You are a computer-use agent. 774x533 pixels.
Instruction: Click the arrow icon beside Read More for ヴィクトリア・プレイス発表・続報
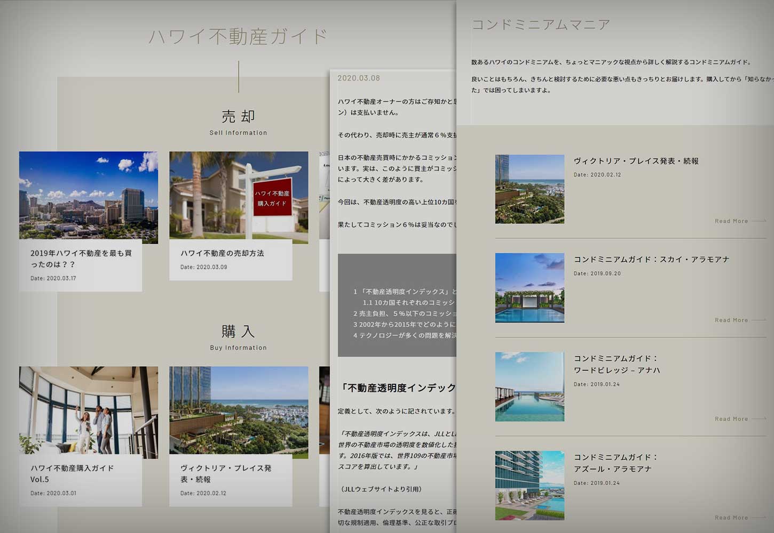coord(759,221)
